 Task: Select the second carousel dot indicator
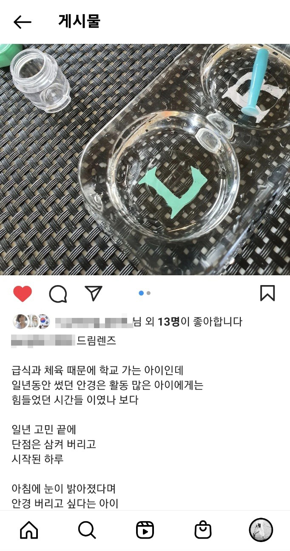tap(148, 293)
